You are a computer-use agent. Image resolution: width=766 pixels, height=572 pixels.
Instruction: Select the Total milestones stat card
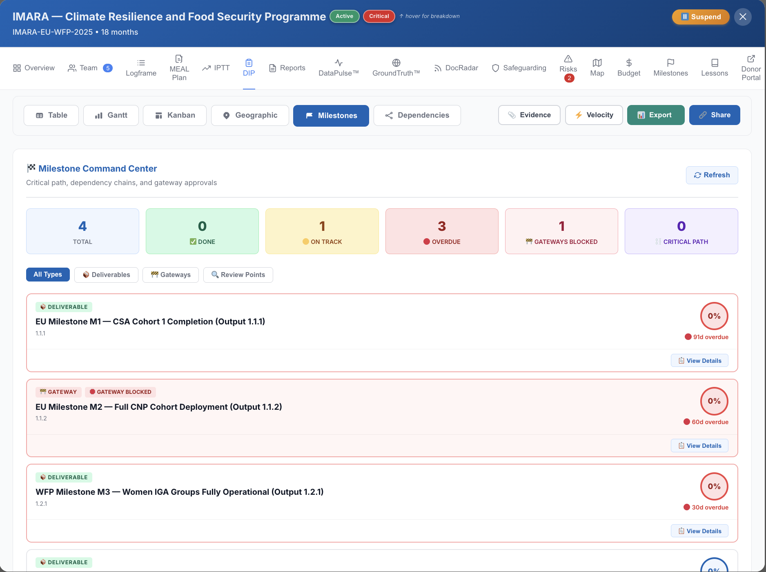click(82, 231)
